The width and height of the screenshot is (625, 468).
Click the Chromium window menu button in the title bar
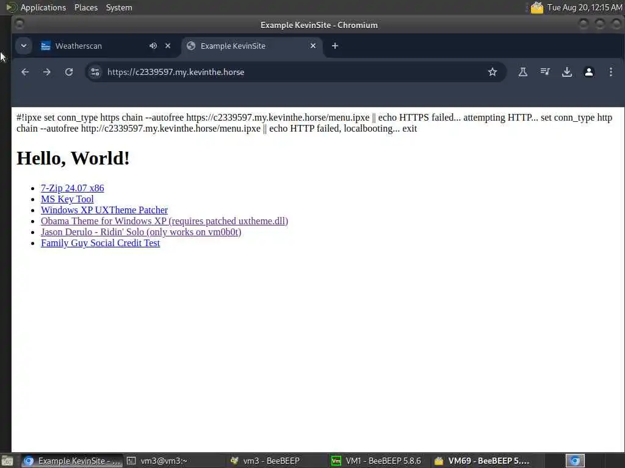19,24
